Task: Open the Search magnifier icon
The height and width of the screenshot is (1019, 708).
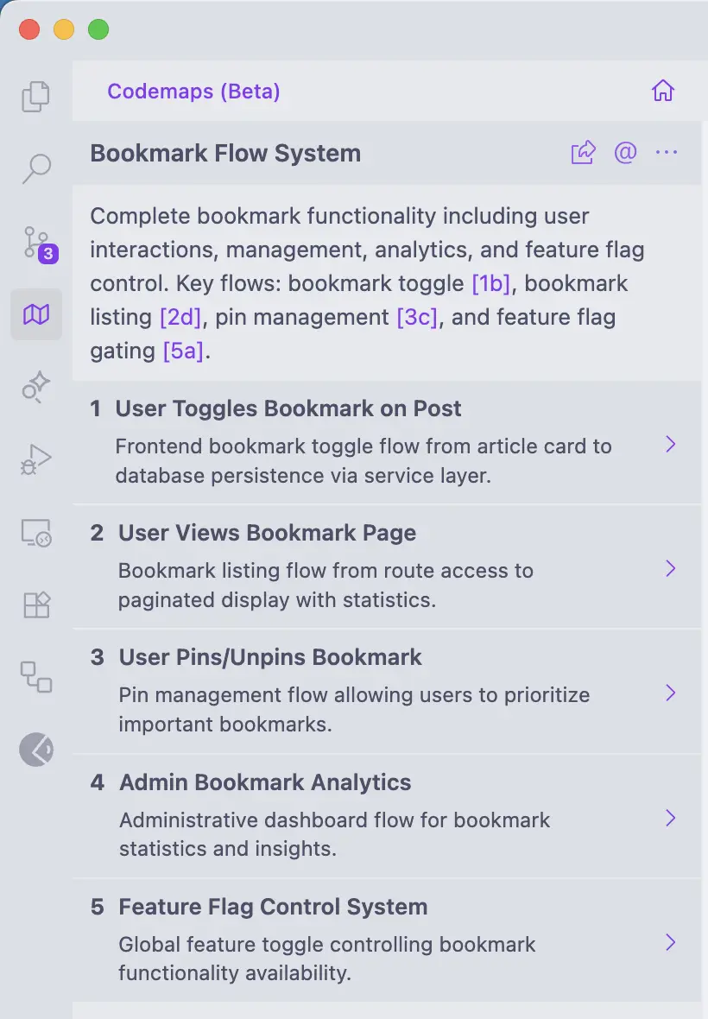Action: pyautogui.click(x=36, y=168)
